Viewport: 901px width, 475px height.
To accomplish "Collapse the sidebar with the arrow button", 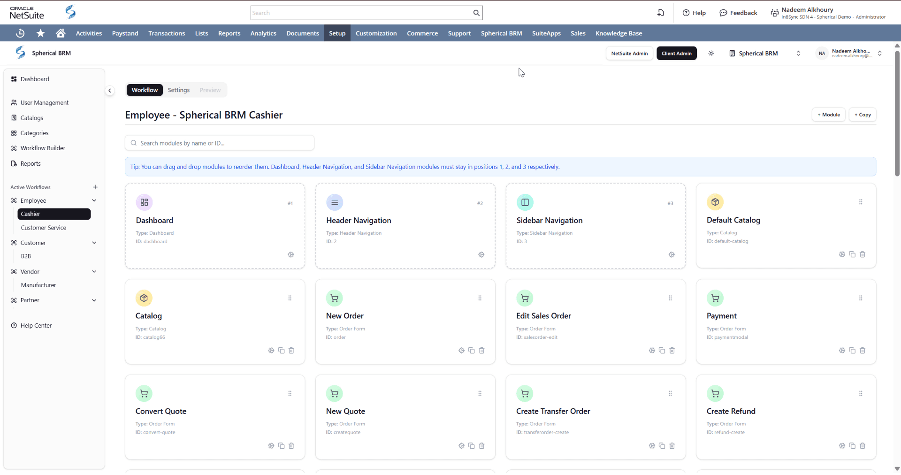I will (110, 91).
